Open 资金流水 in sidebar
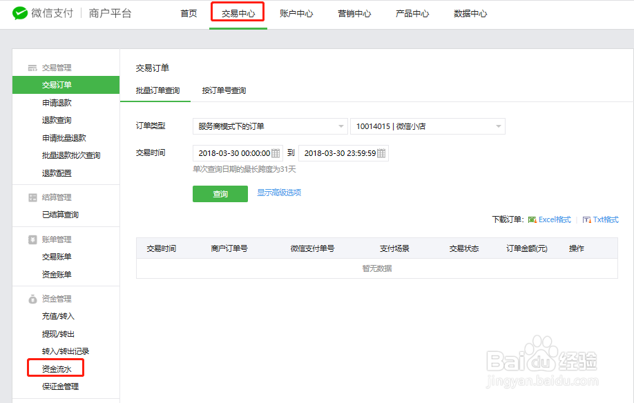Viewport: 634px width, 403px height. [57, 369]
